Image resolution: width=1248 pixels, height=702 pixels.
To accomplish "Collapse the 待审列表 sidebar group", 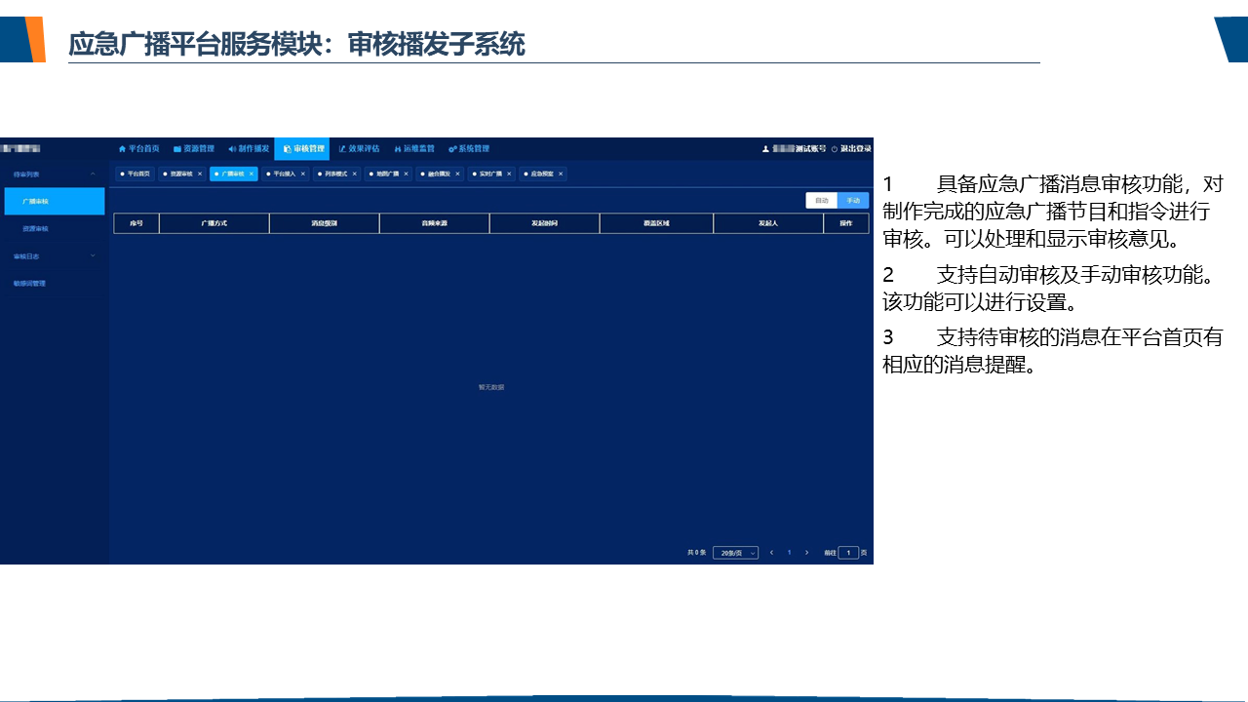I will (93, 174).
